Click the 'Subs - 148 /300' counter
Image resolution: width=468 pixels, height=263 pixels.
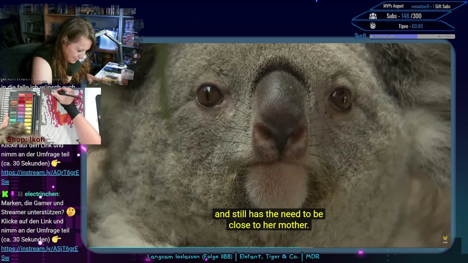click(404, 16)
